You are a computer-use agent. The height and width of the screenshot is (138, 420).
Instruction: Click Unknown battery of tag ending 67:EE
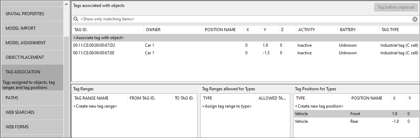(348, 53)
